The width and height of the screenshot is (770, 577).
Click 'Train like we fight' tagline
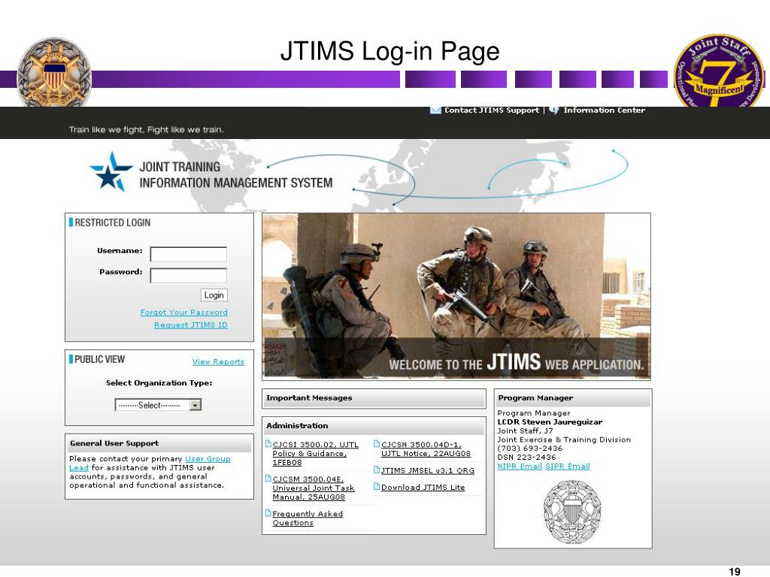click(147, 129)
